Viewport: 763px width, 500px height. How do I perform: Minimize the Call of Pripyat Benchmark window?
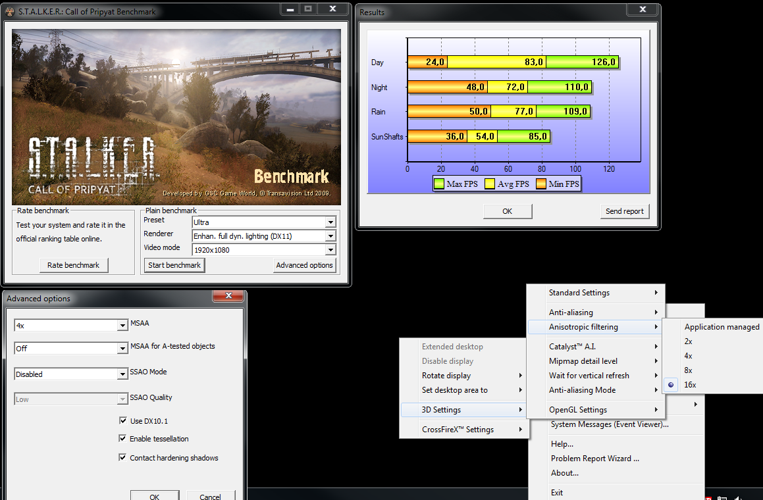click(290, 9)
